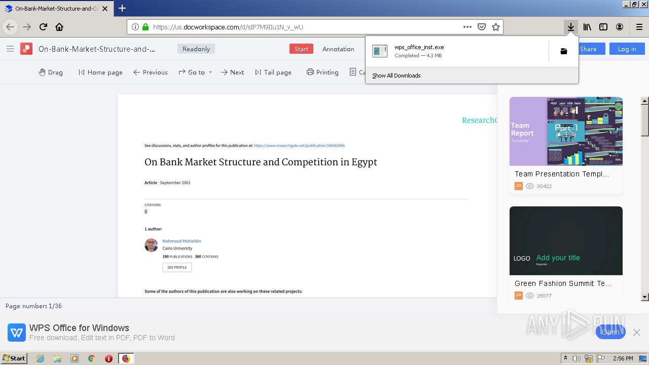Click the WPS Office banner logo
The height and width of the screenshot is (365, 649).
tap(17, 333)
